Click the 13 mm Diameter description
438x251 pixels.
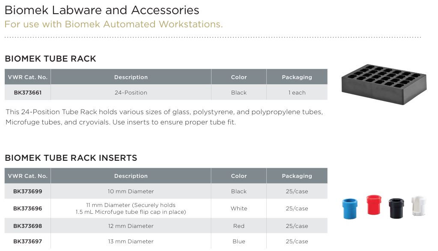point(131,241)
